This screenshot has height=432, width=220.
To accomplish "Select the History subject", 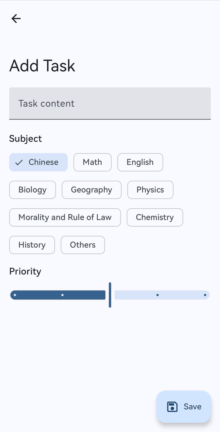I will point(32,245).
